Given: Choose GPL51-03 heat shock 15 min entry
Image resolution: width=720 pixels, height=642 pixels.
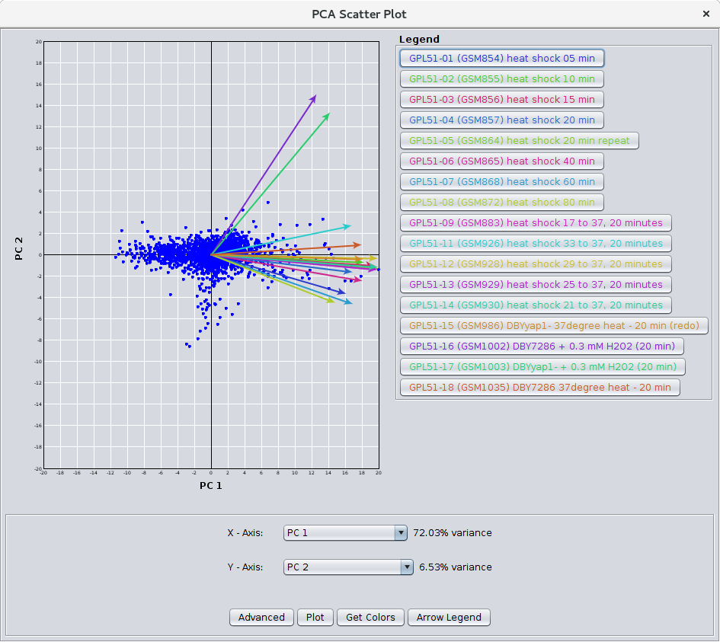Looking at the screenshot, I should [x=501, y=100].
